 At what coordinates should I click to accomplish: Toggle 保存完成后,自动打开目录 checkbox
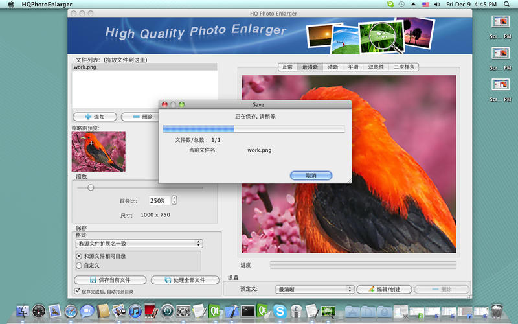78,292
